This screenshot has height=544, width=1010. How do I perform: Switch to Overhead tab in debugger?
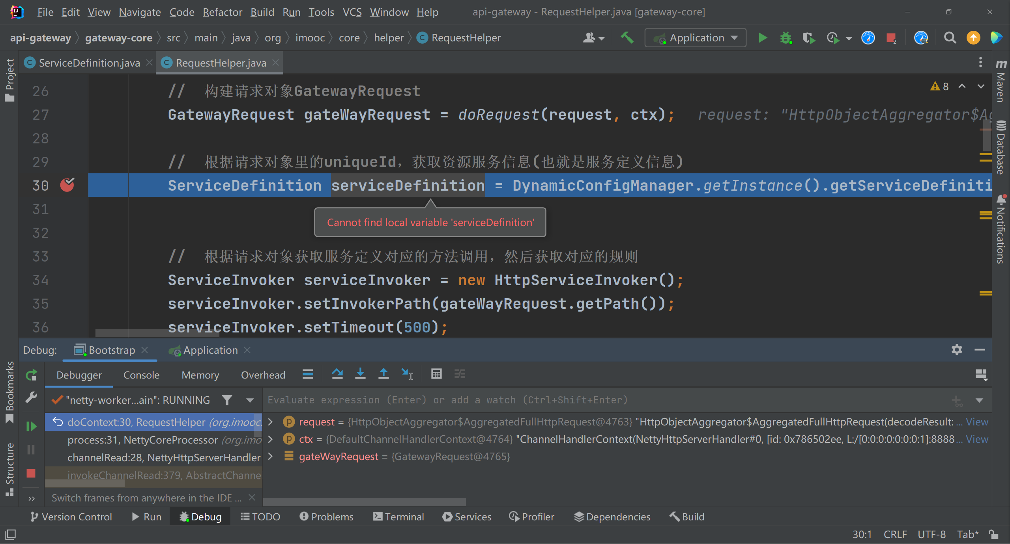click(263, 375)
